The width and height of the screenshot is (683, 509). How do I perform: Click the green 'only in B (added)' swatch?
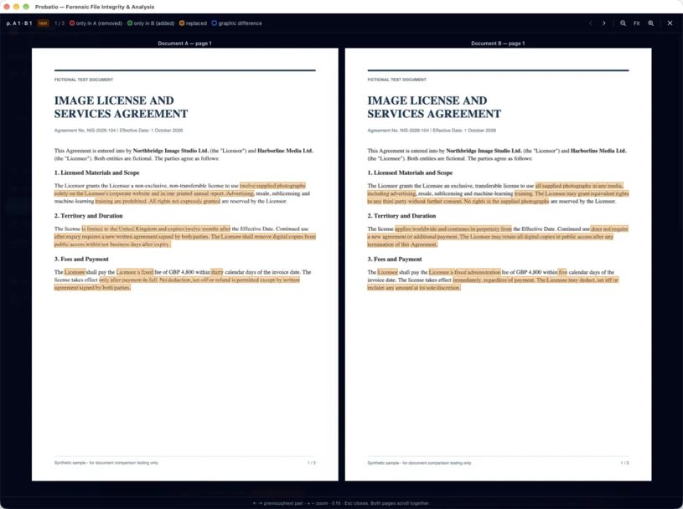point(130,23)
